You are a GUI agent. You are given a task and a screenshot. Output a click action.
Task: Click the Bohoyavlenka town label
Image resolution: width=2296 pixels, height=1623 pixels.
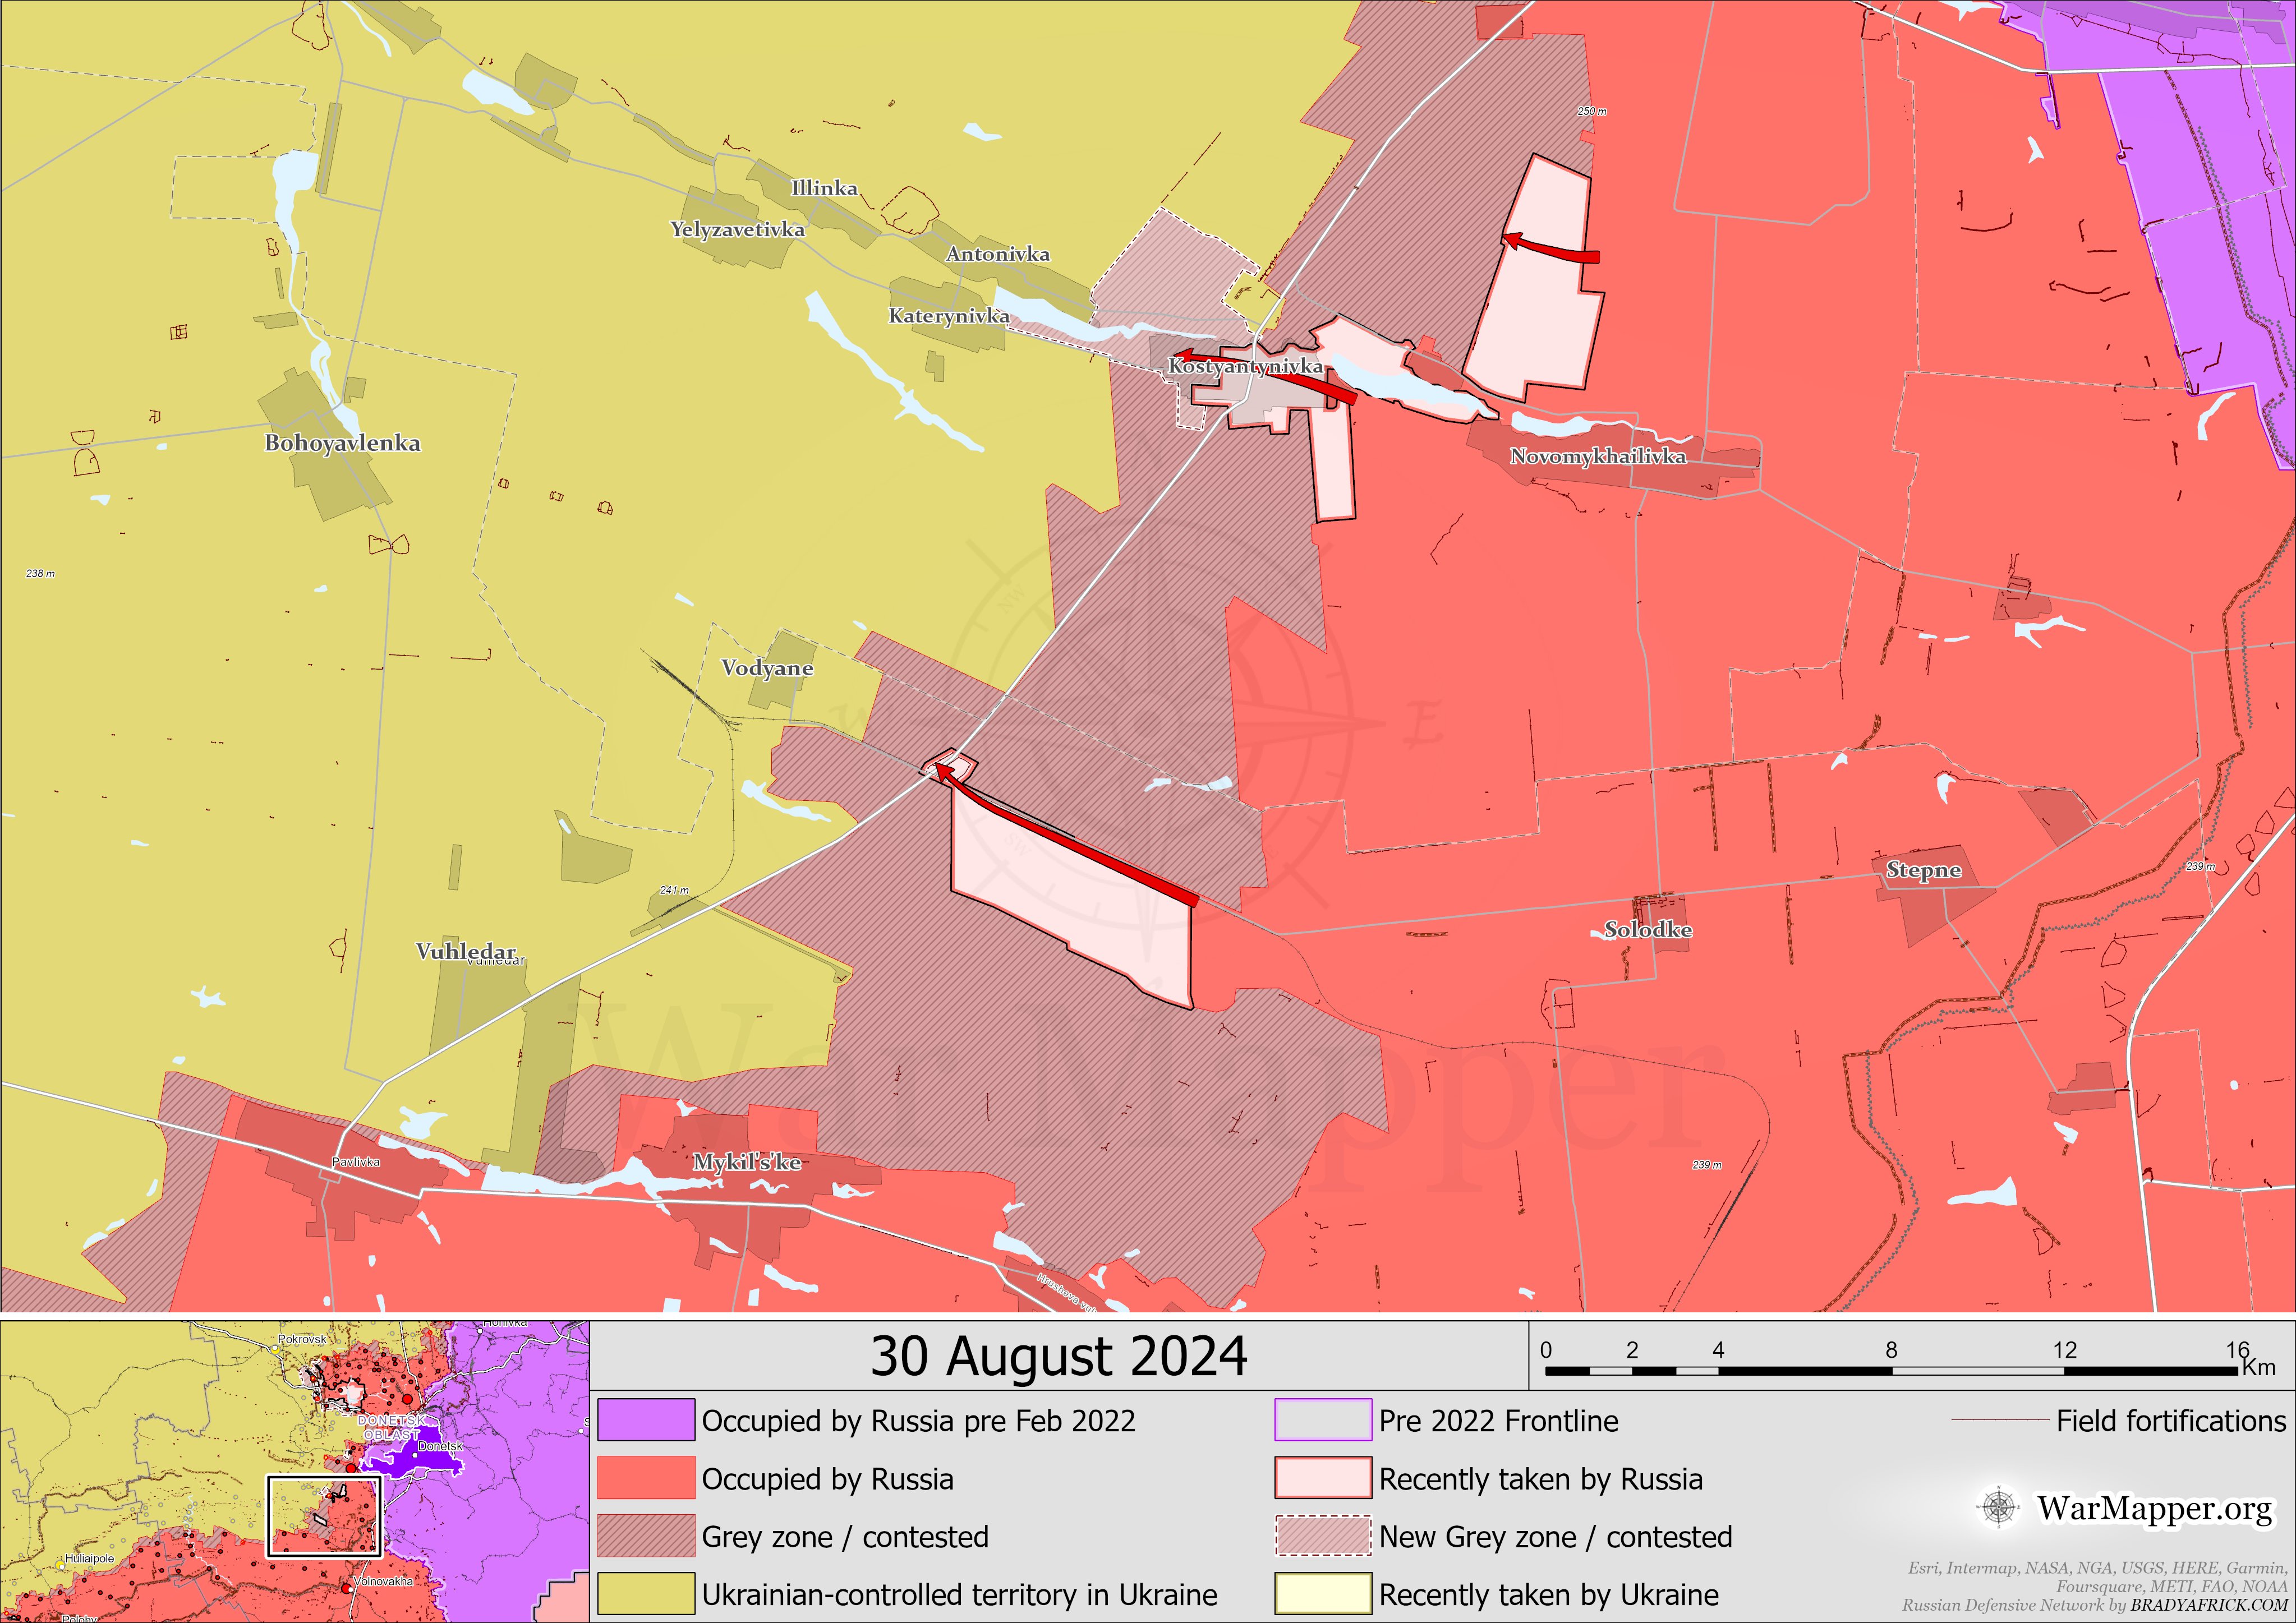tap(342, 443)
